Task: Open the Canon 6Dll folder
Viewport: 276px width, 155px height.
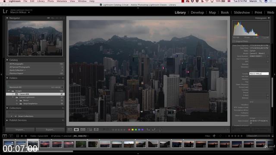Action: [x=35, y=94]
